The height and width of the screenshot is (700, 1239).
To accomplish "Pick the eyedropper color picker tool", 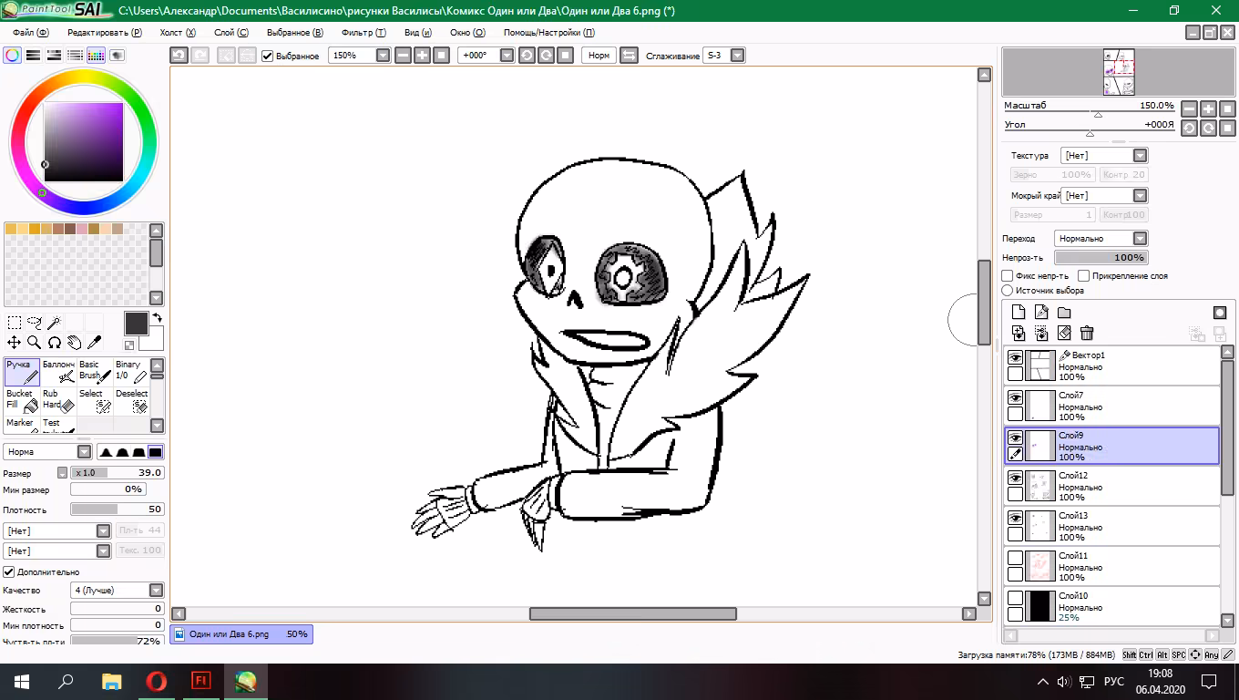I will [x=95, y=343].
